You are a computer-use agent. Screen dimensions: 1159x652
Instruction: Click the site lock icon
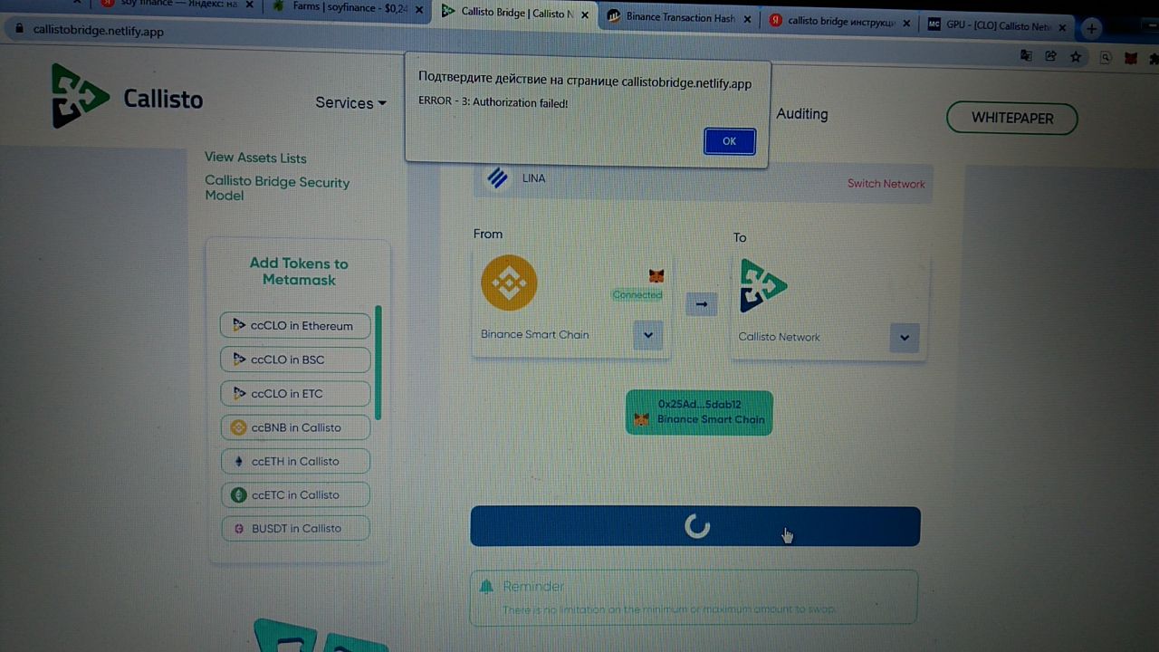click(17, 28)
